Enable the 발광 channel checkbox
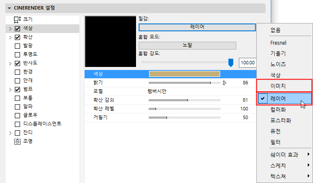This screenshot has width=313, height=183. [x=17, y=46]
